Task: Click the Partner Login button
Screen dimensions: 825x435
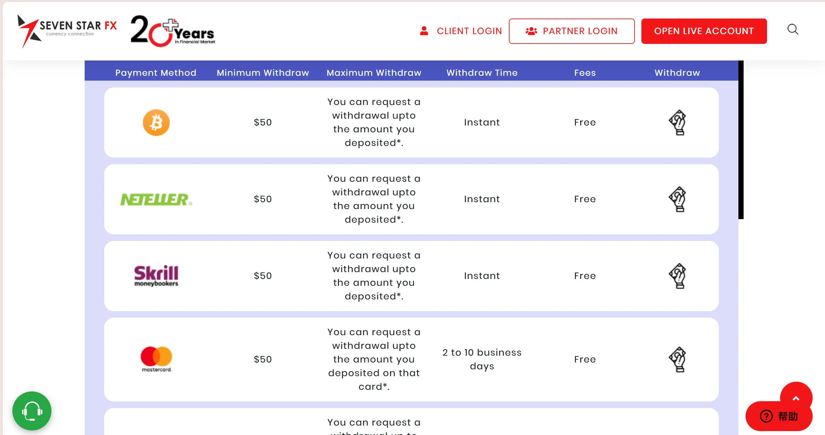Action: click(572, 31)
